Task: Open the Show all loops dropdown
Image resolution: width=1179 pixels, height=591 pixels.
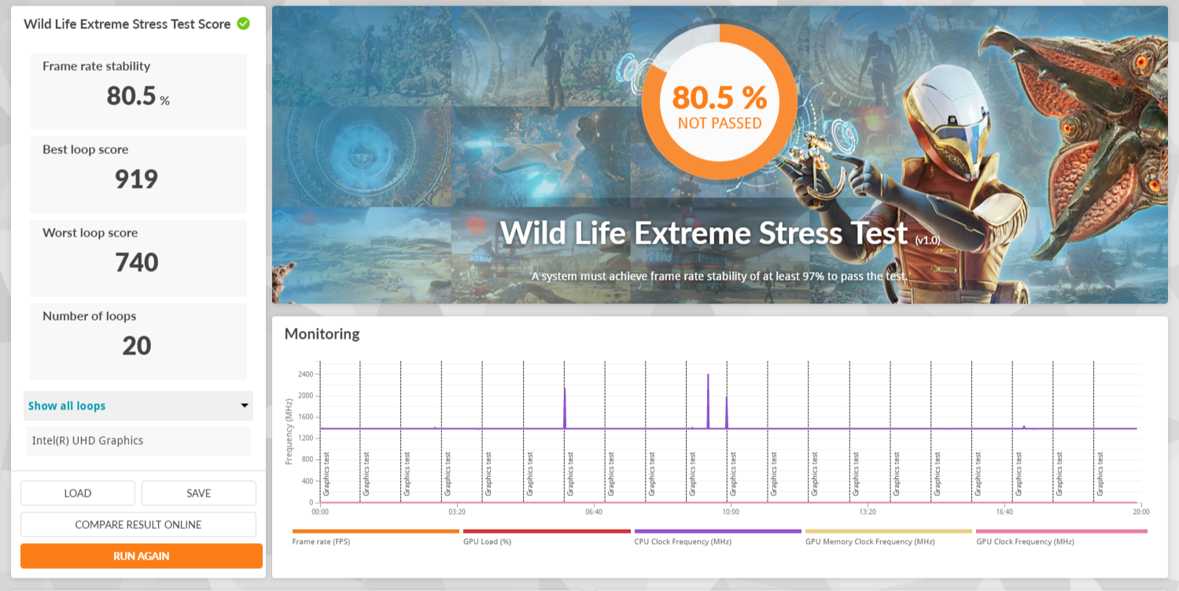Action: (138, 406)
